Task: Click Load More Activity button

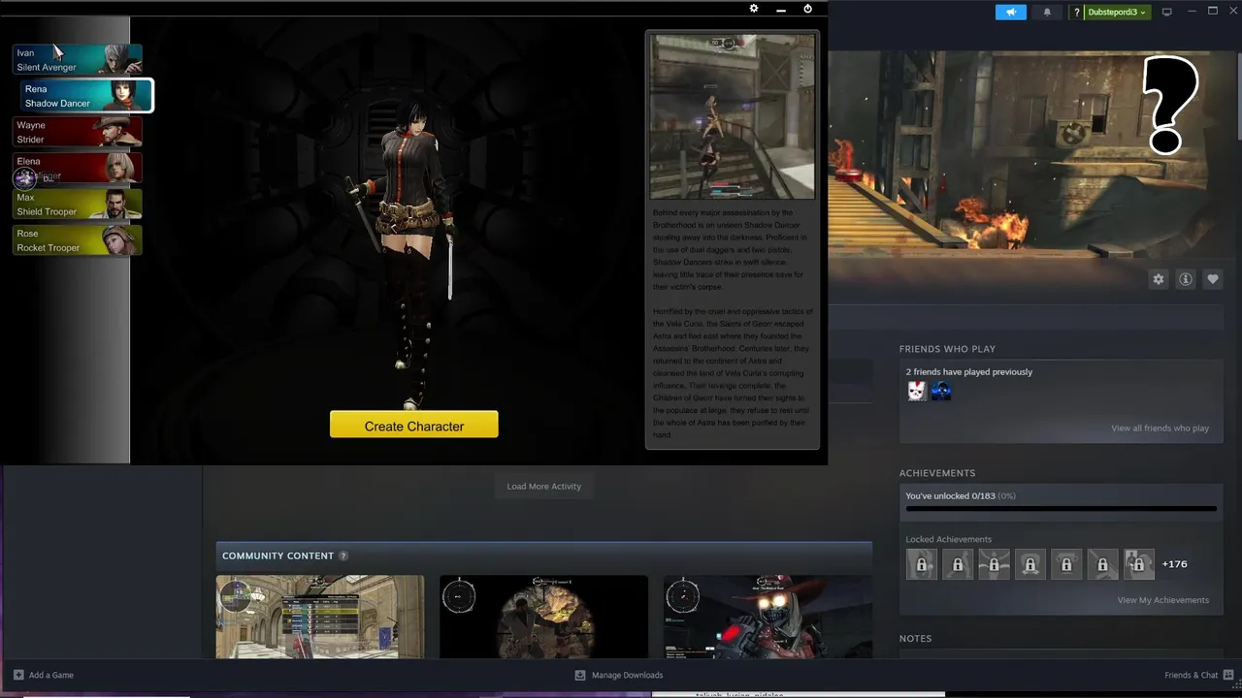Action: coord(543,487)
